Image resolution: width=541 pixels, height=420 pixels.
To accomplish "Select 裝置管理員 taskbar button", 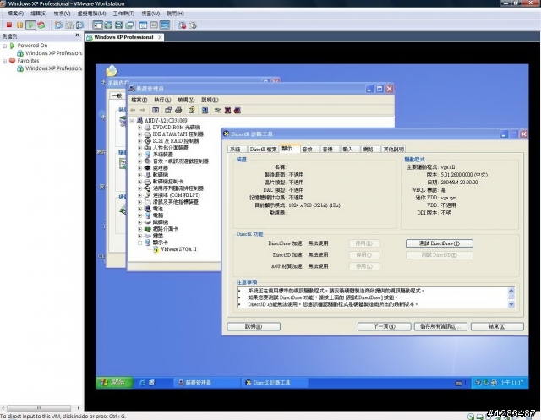I will coord(206,383).
